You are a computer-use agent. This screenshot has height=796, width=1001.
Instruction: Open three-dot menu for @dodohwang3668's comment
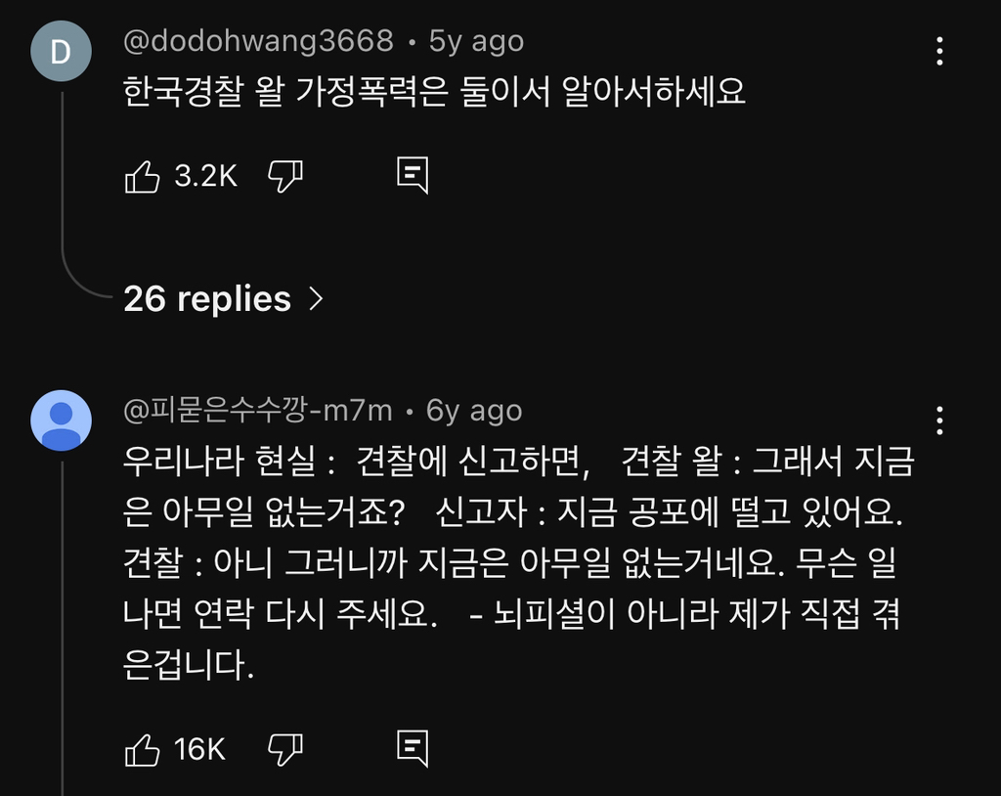[x=939, y=51]
